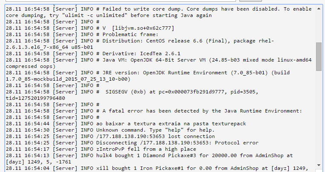Focus the command input field above console
The width and height of the screenshot is (325, 172).
coord(121,0)
